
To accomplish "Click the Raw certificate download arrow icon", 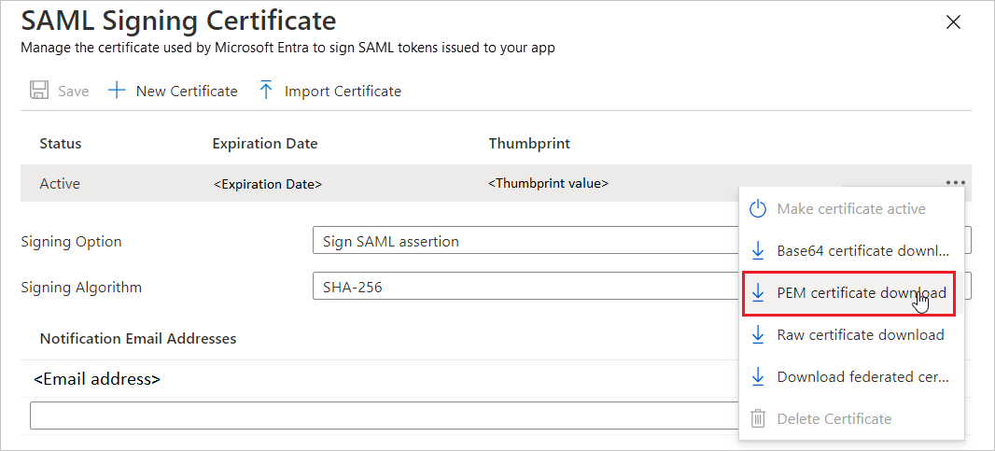I will click(758, 335).
